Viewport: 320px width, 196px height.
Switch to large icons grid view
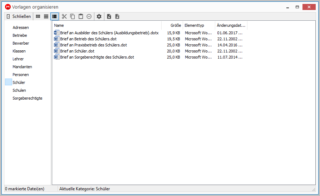38,16
